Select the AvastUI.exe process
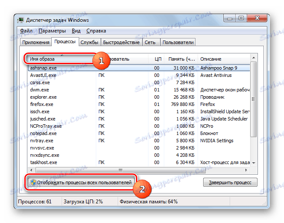Screen dimensions: 284x223 pyautogui.click(x=139, y=75)
